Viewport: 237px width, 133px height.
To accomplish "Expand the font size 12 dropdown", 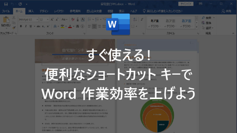I will [48, 19].
